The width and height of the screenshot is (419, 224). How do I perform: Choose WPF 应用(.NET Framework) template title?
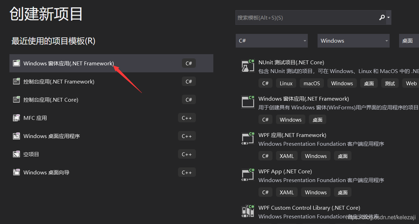(292, 135)
